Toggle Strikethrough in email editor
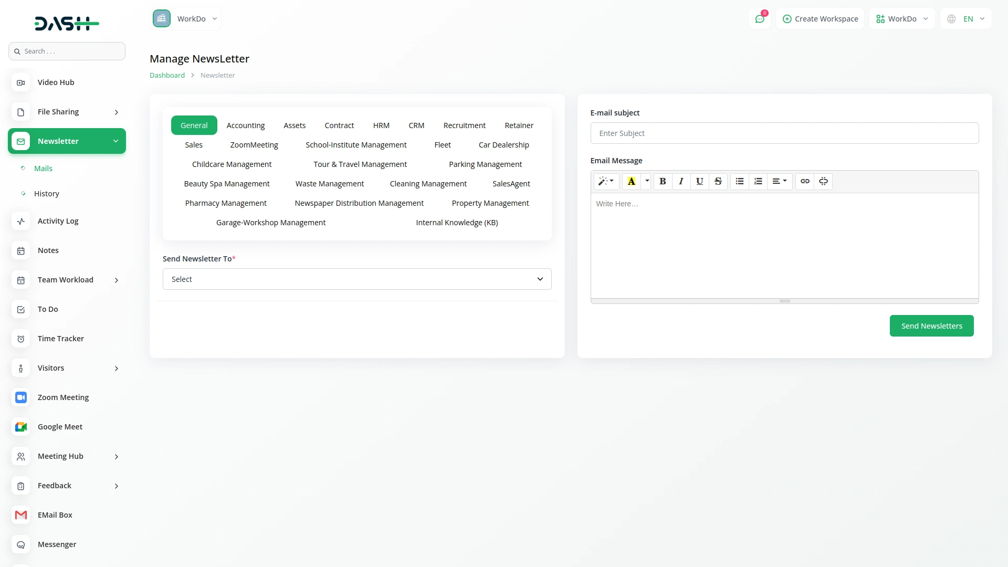 coord(718,181)
